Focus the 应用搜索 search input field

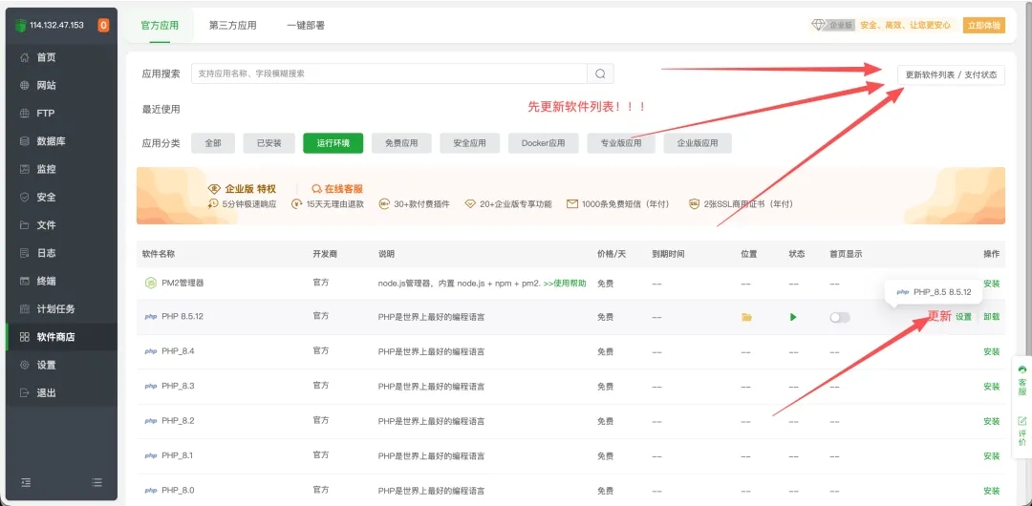point(389,74)
